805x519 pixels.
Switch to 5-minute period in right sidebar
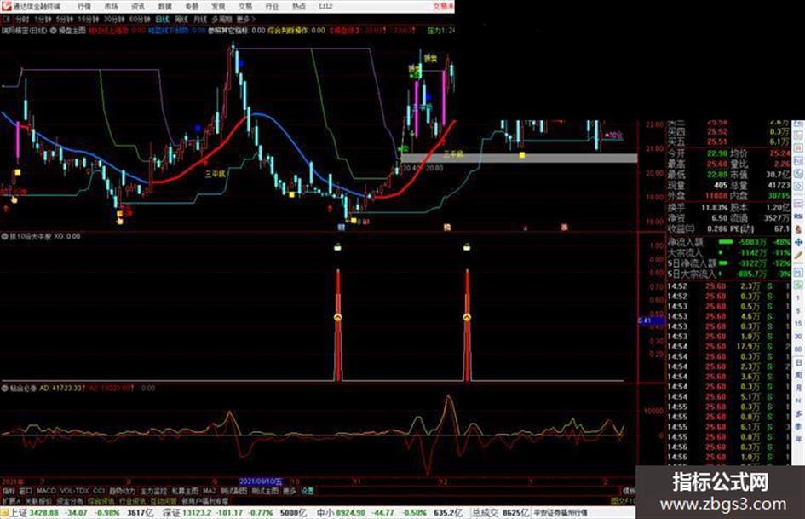798,311
